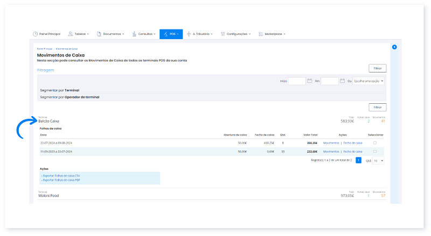This screenshot has height=236, width=431.
Task: Open the calendar picker for Início date
Action: [x=310, y=81]
